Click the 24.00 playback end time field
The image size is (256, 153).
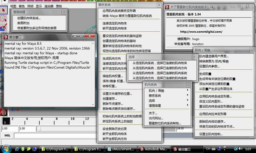184,129
